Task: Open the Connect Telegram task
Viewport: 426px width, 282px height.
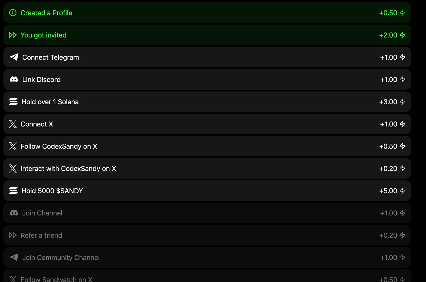Action: pyautogui.click(x=207, y=57)
